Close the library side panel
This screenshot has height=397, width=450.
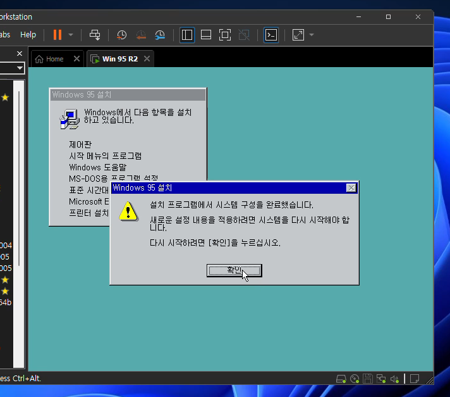pyautogui.click(x=20, y=53)
